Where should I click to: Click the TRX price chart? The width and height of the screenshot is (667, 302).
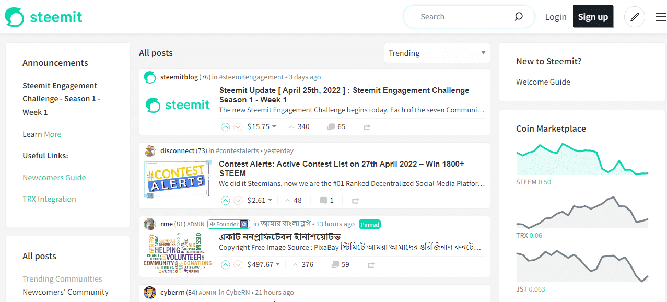[582, 212]
